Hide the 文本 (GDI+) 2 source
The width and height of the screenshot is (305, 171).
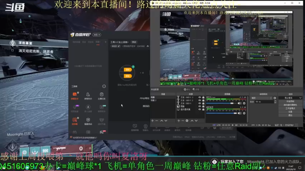pos(199,100)
